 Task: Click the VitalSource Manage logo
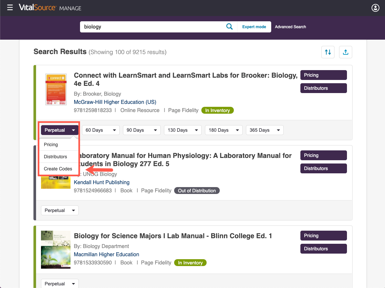point(50,8)
